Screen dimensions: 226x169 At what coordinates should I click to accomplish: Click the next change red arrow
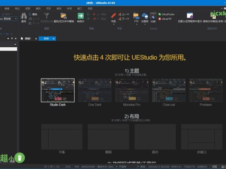click(x=95, y=19)
